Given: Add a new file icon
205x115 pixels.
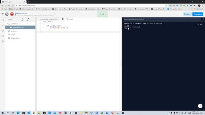Looking at the screenshot, I should coord(22,19).
